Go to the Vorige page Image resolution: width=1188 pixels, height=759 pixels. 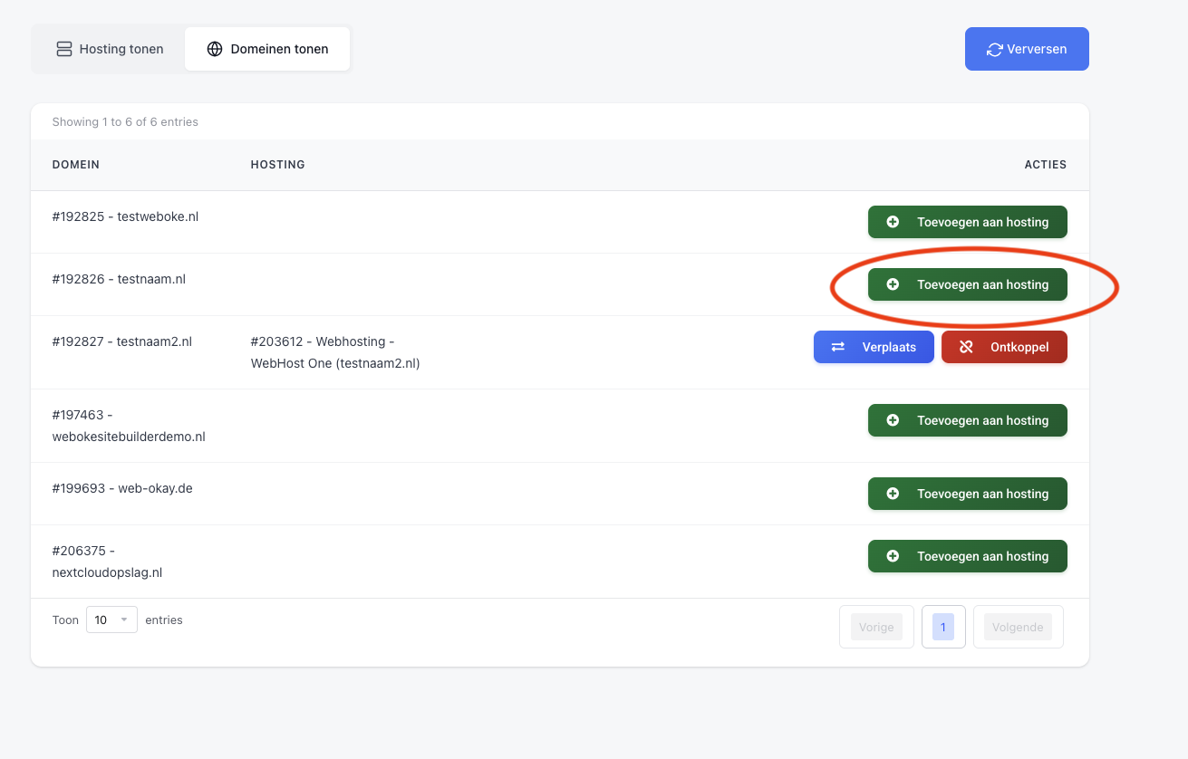[x=876, y=627]
